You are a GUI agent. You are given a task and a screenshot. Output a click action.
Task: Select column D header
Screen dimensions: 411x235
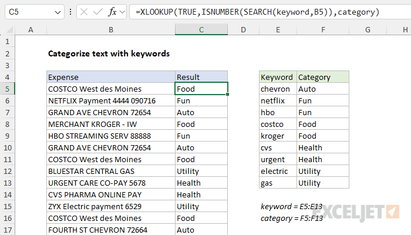(x=243, y=29)
